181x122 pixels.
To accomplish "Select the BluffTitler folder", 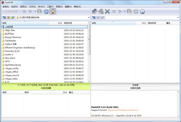I will click(x=45, y=34).
